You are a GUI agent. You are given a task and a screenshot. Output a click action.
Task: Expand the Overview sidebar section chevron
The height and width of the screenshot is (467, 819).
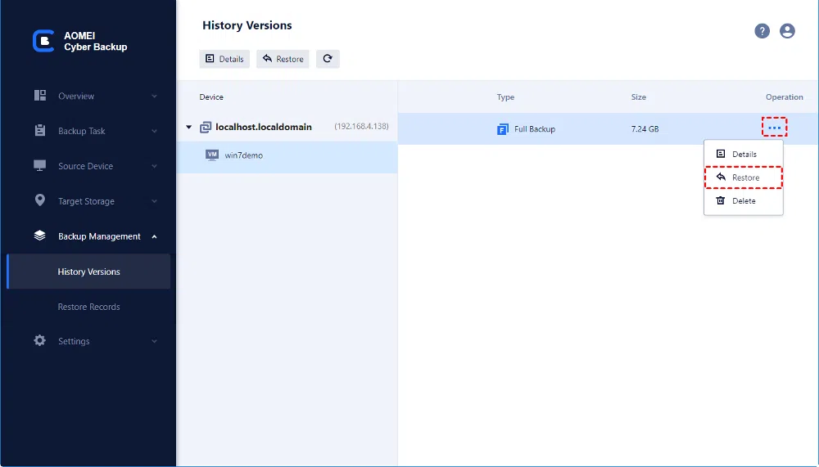[x=154, y=96]
